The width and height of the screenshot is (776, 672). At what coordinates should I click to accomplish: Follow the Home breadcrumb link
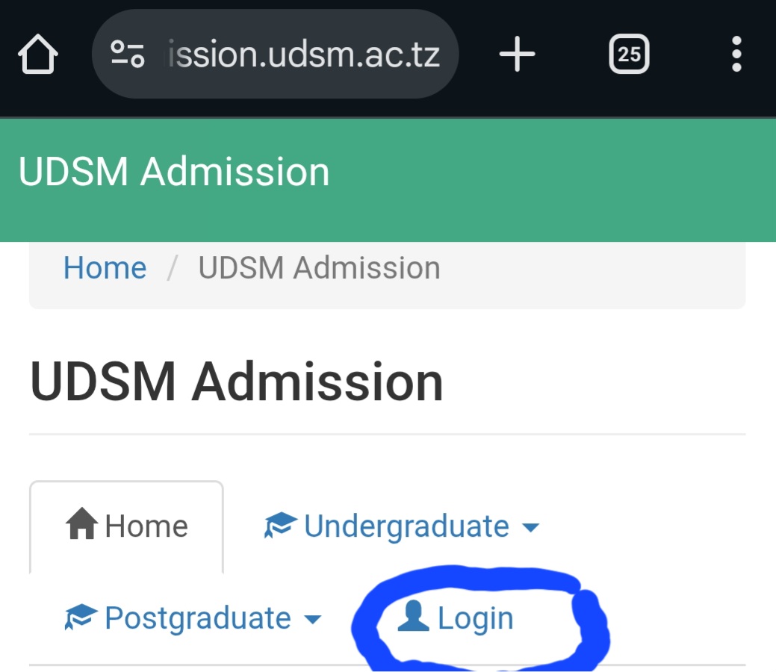[105, 267]
